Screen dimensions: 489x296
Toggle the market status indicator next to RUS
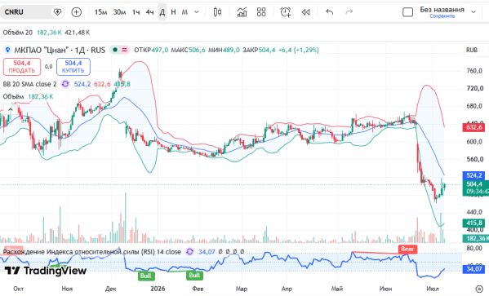[115, 50]
